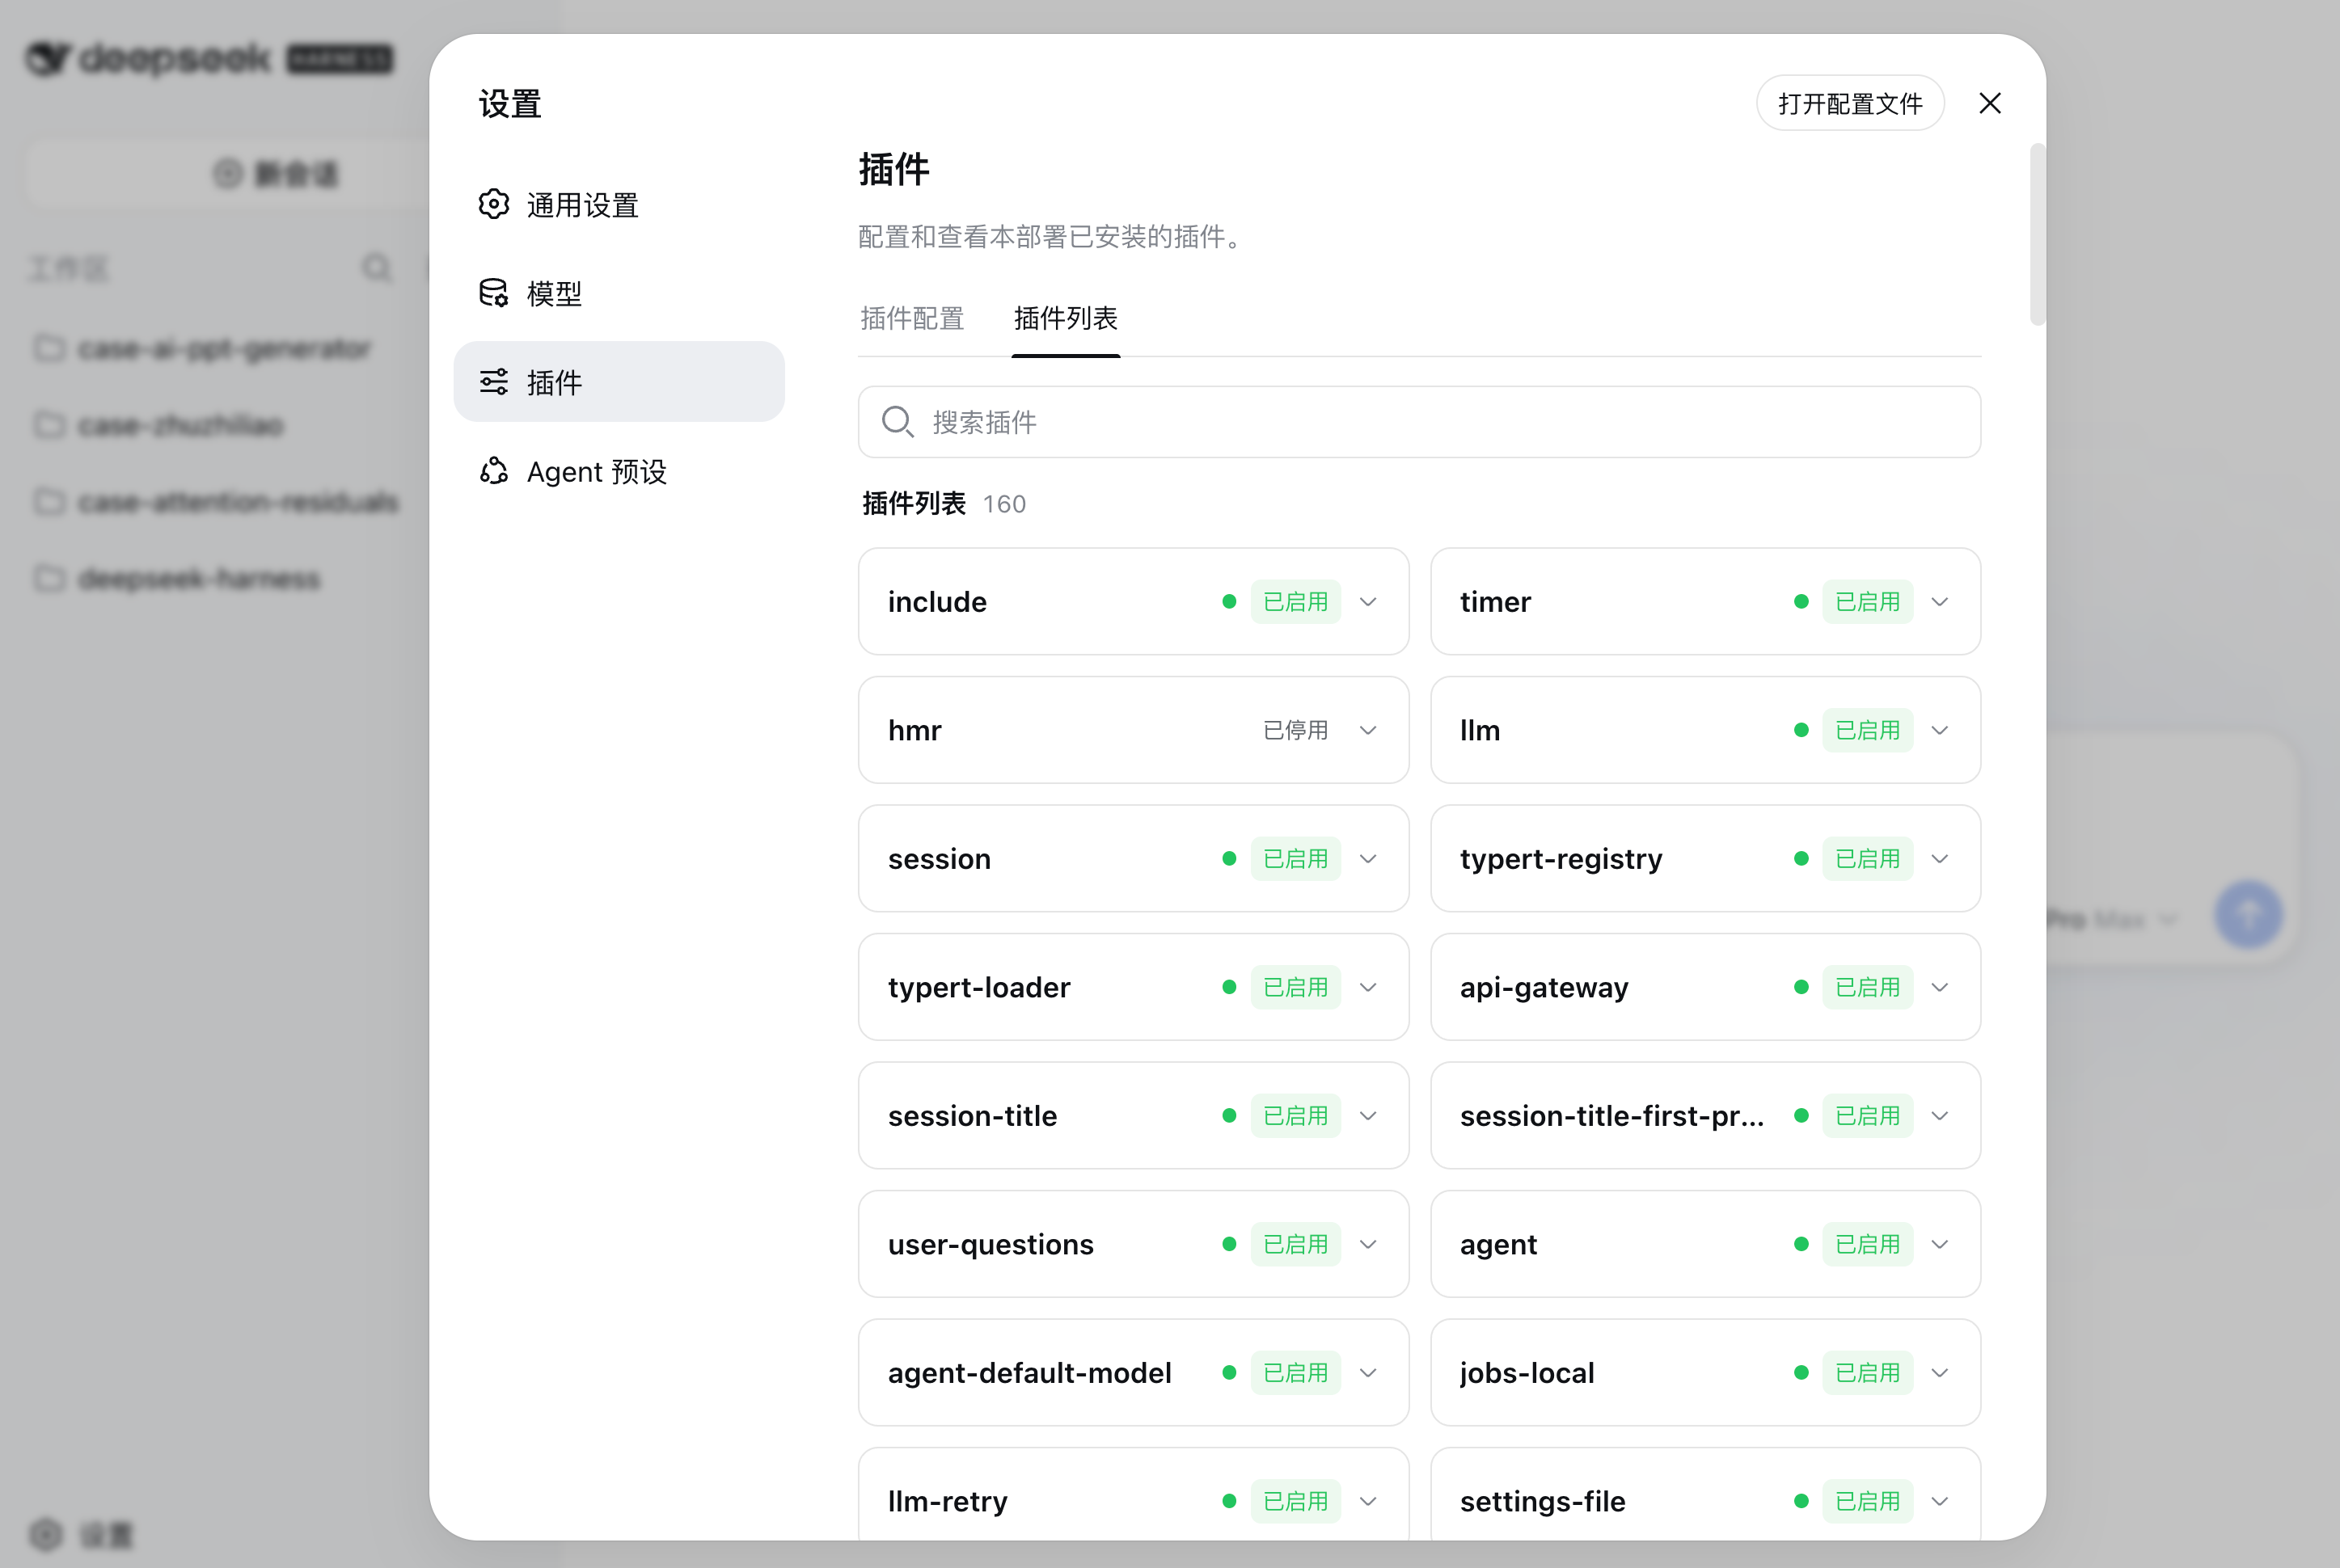Click the green status dot on llm-retry plugin
2340x1568 pixels.
coord(1228,1501)
